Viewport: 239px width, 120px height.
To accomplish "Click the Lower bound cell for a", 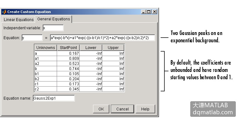I will pos(91,53).
